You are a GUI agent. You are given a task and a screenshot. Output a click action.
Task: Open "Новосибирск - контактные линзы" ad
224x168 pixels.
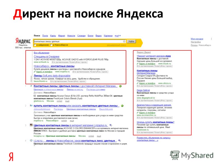pyautogui.click(x=54, y=66)
